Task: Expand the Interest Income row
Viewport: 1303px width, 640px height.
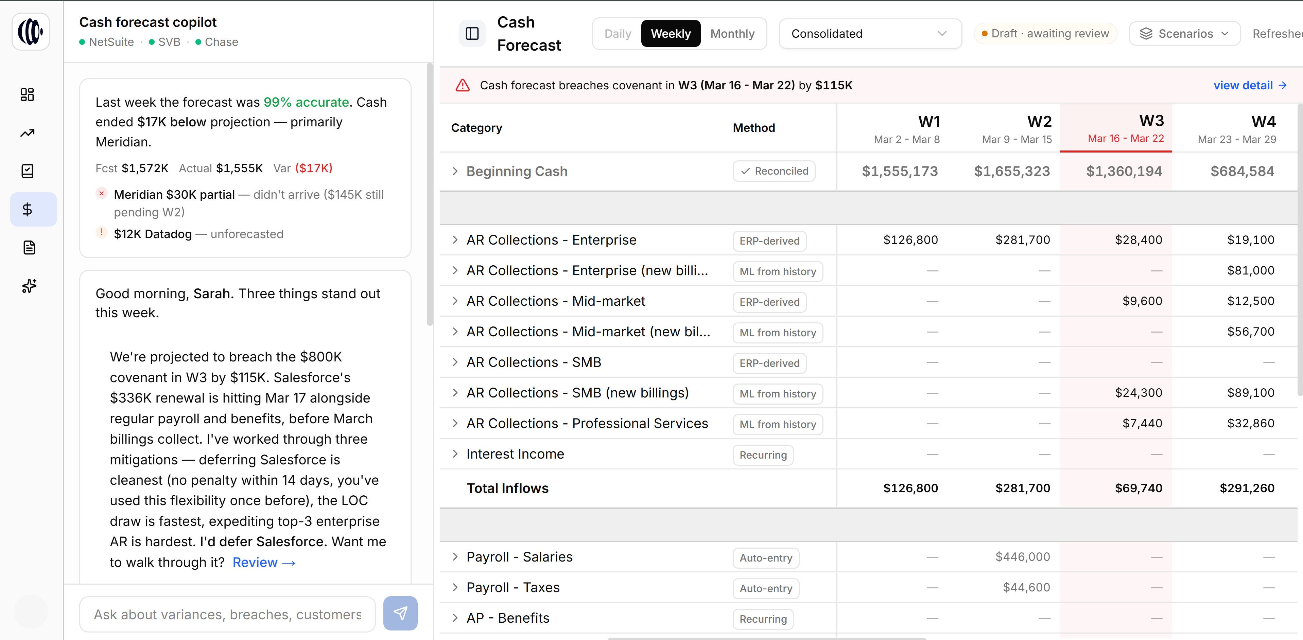Action: [x=455, y=454]
